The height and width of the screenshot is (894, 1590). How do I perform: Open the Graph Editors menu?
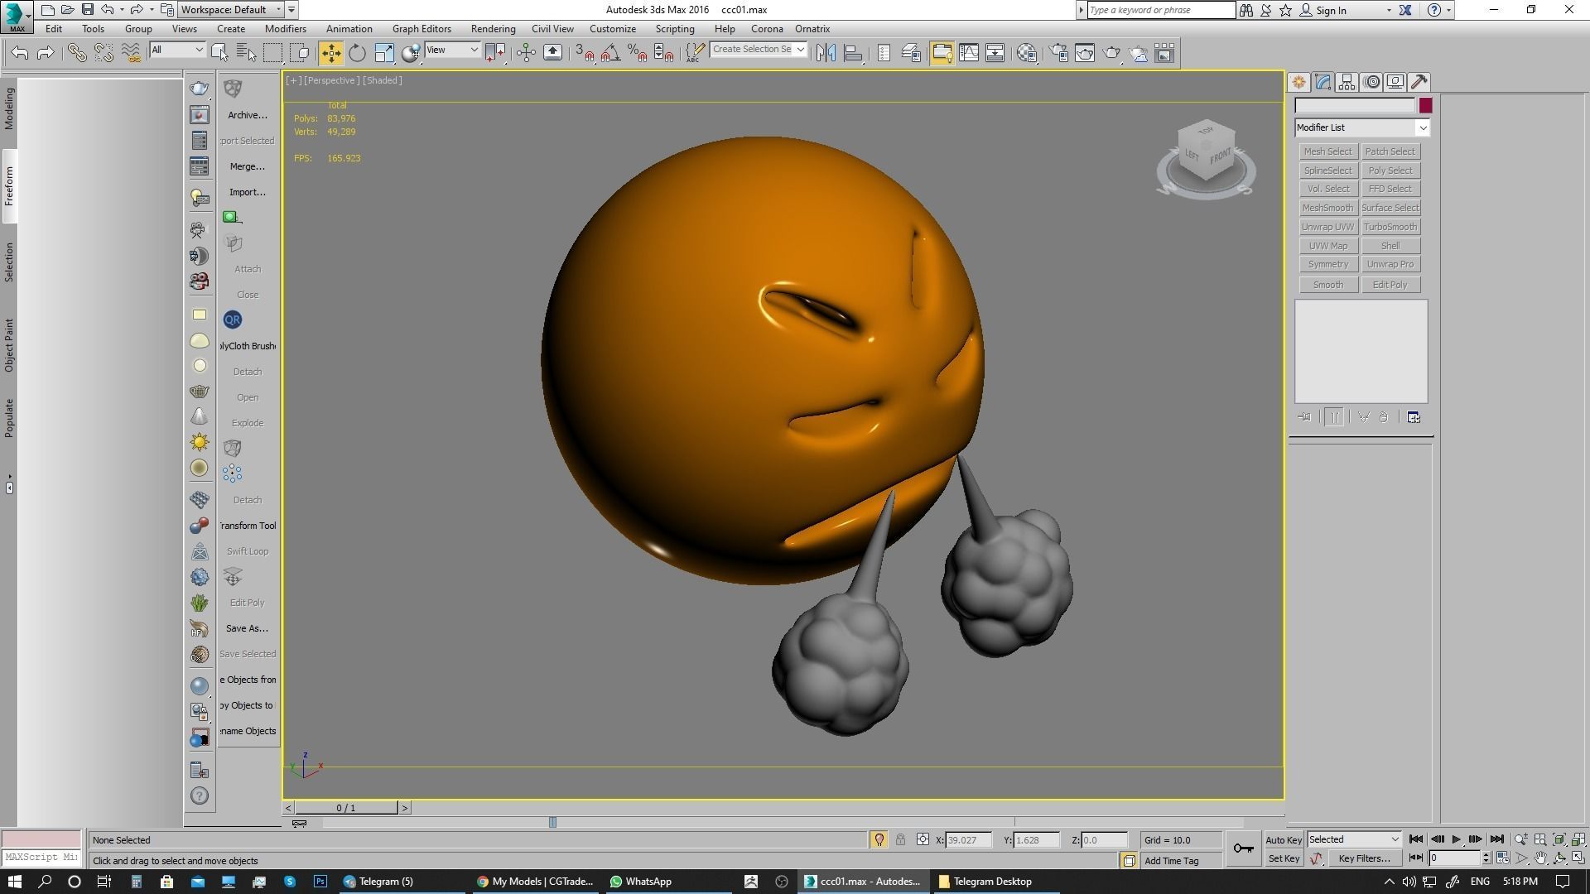422,29
